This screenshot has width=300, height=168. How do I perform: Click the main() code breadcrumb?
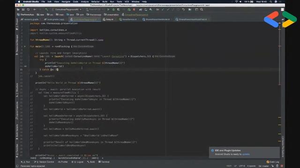[33, 158]
